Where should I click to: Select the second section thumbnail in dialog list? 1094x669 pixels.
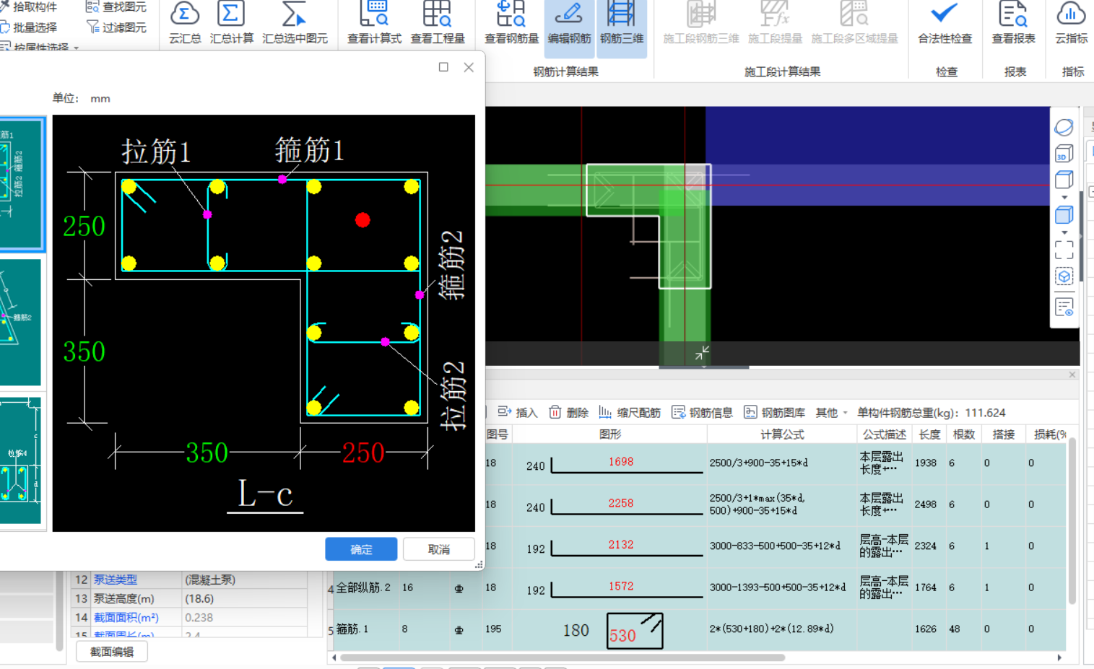[x=22, y=323]
